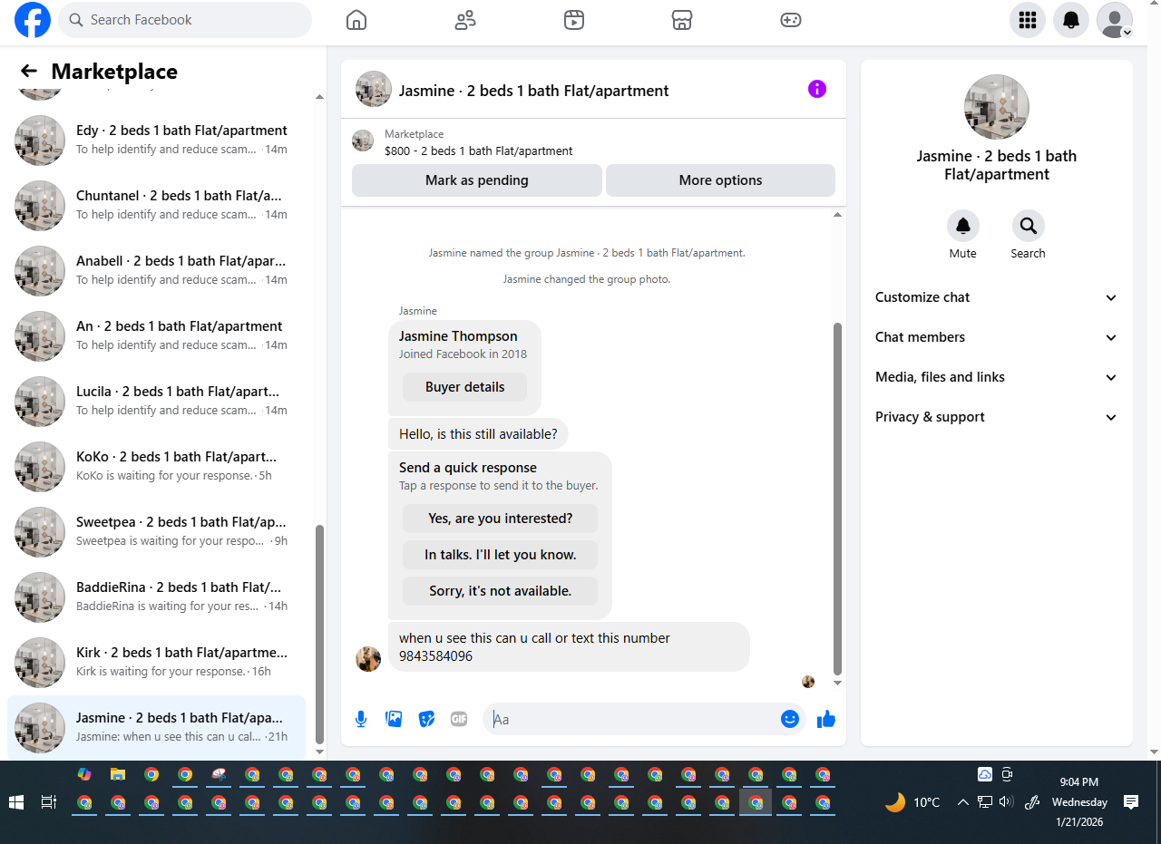This screenshot has height=844, width=1161.
Task: Search in conversation via the magnifier icon
Action: [1029, 226]
